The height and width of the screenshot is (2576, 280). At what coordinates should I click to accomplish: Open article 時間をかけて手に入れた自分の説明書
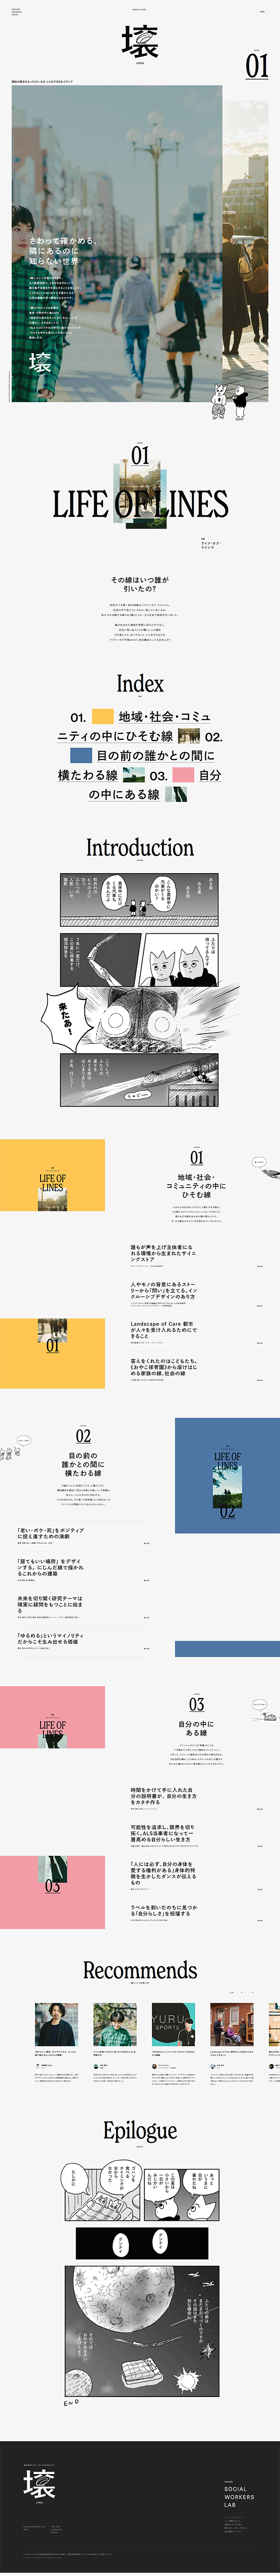coord(196,1798)
